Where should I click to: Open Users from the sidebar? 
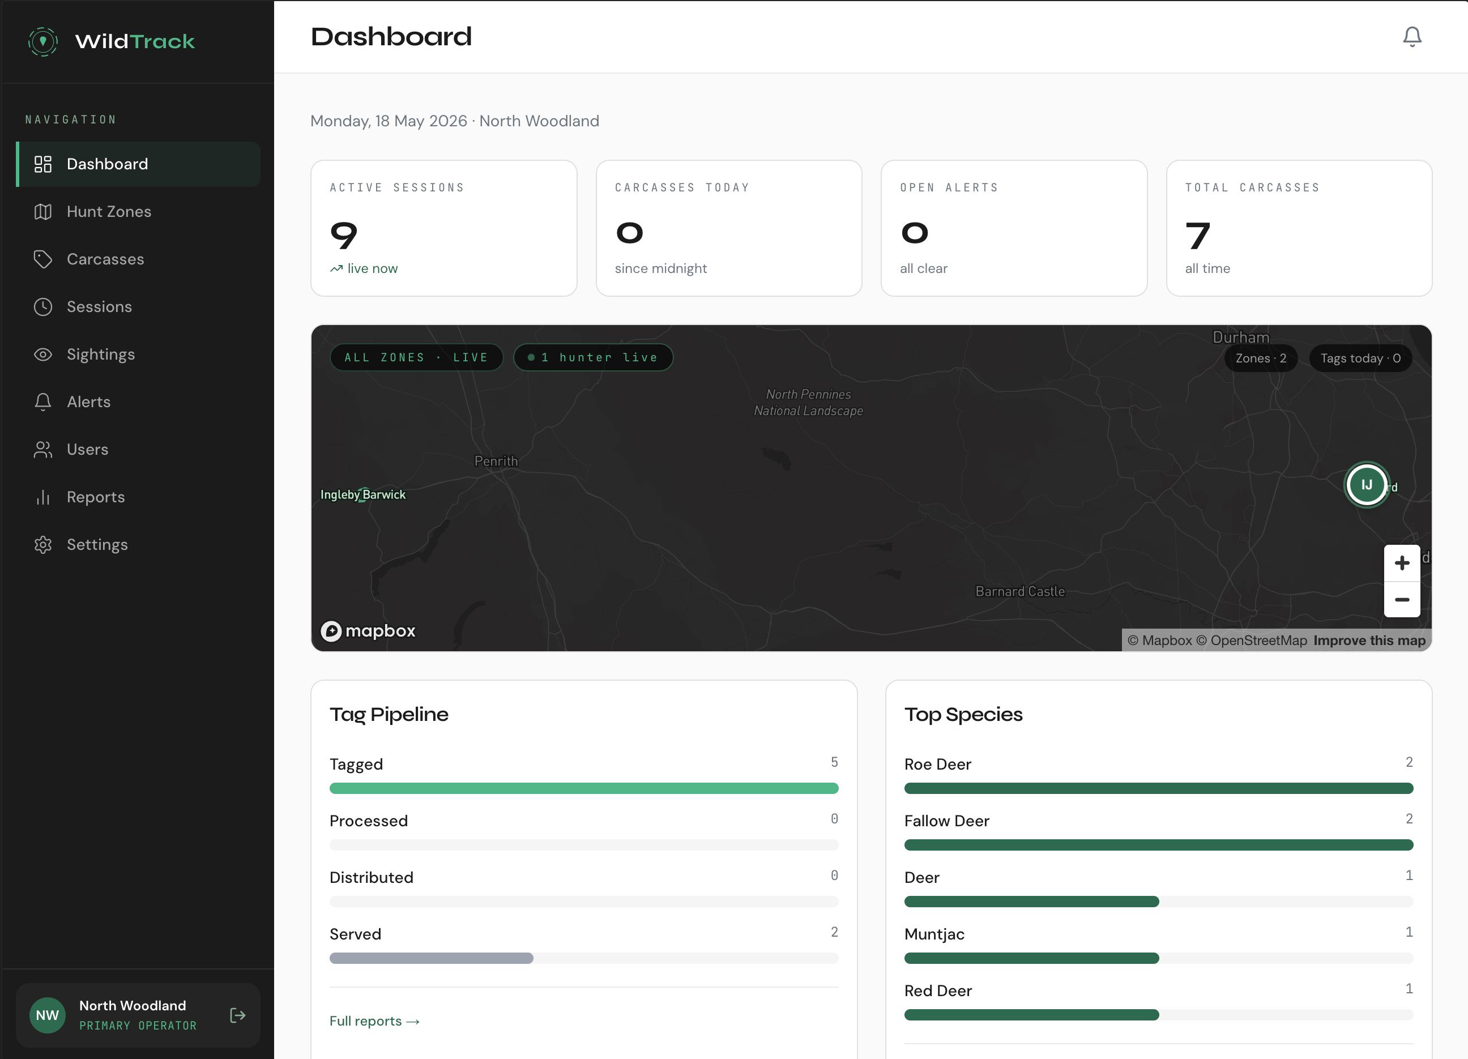[x=138, y=449]
